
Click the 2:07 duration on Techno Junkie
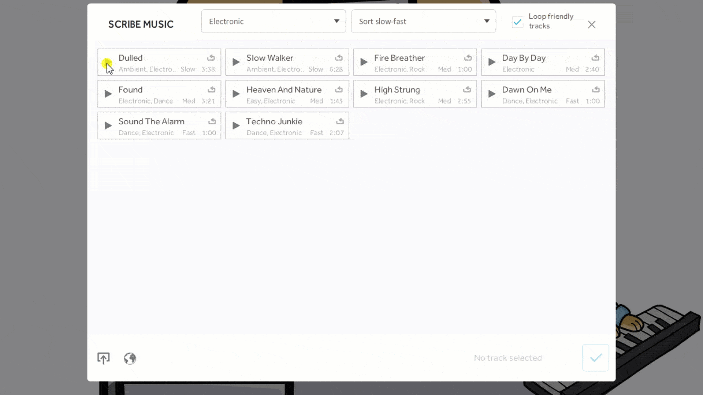pos(336,133)
